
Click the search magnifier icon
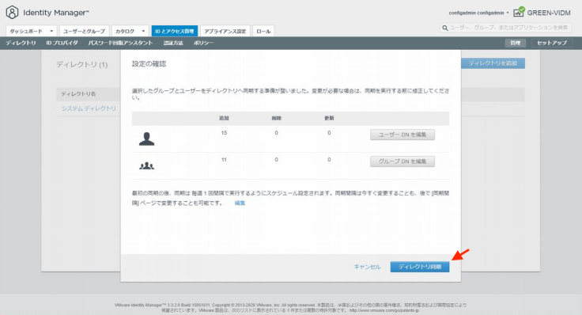[444, 28]
